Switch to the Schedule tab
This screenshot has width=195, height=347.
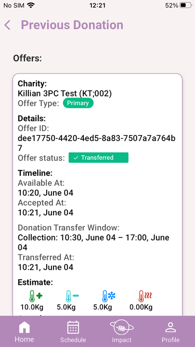73,332
